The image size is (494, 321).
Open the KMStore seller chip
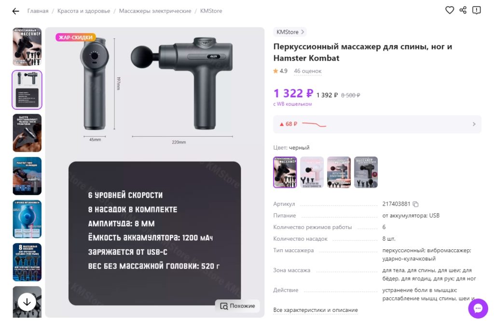[289, 32]
